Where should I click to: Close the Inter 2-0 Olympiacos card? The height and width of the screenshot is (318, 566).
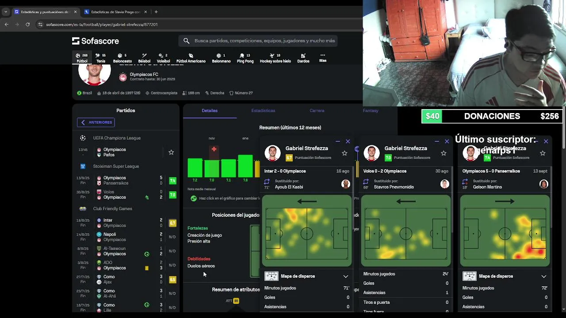(348, 141)
